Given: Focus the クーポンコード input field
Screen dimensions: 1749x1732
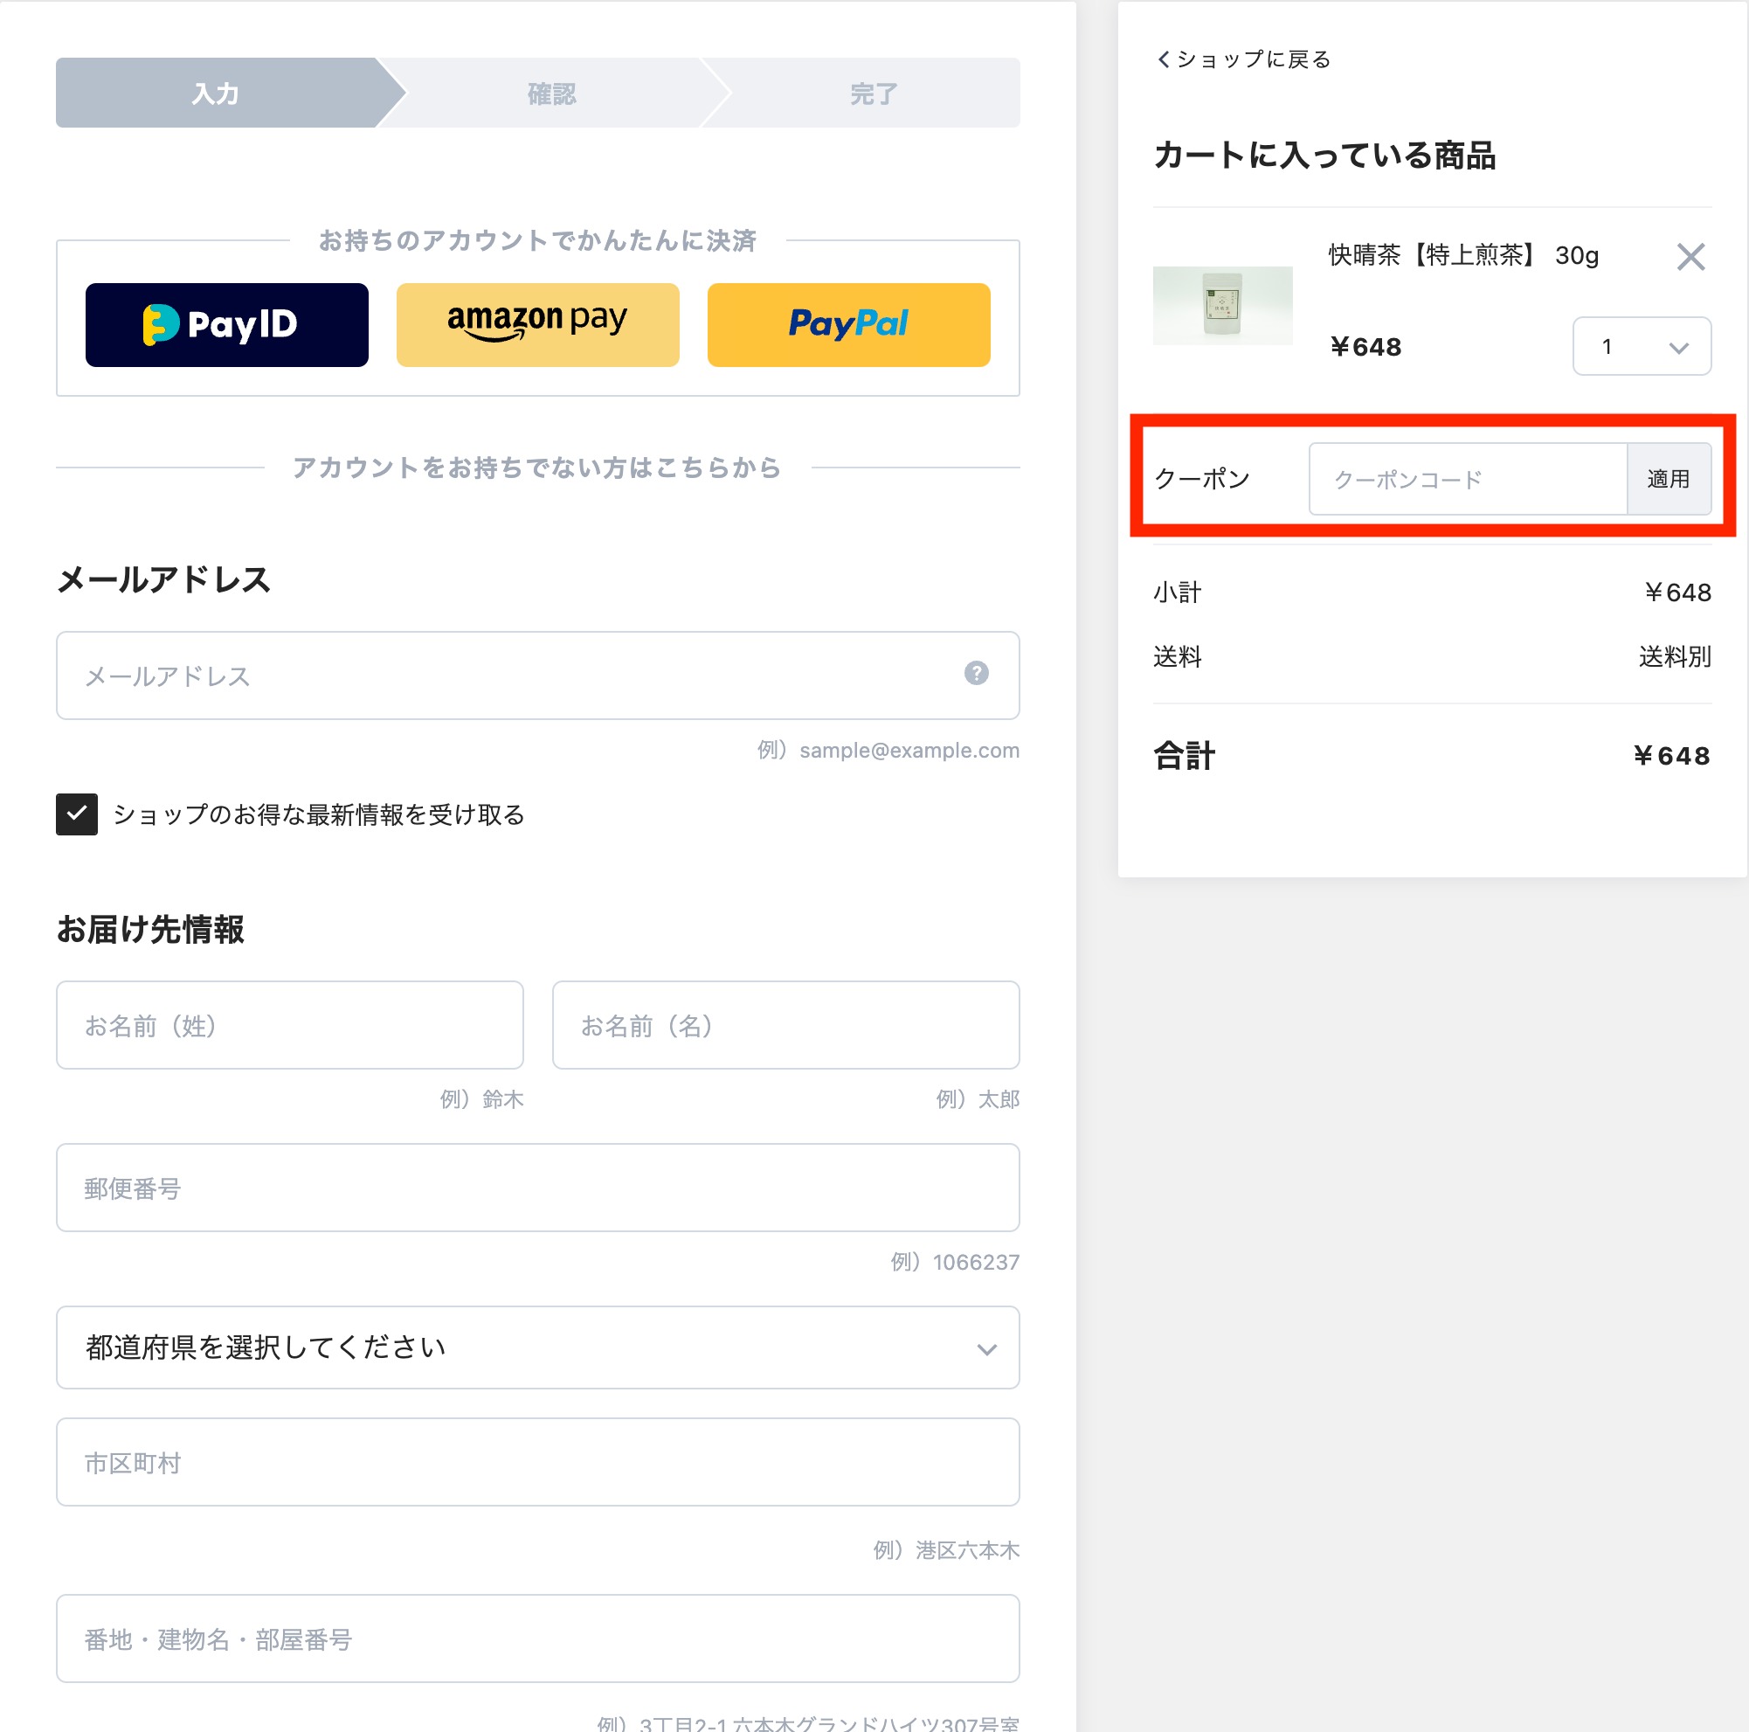Looking at the screenshot, I should 1468,479.
